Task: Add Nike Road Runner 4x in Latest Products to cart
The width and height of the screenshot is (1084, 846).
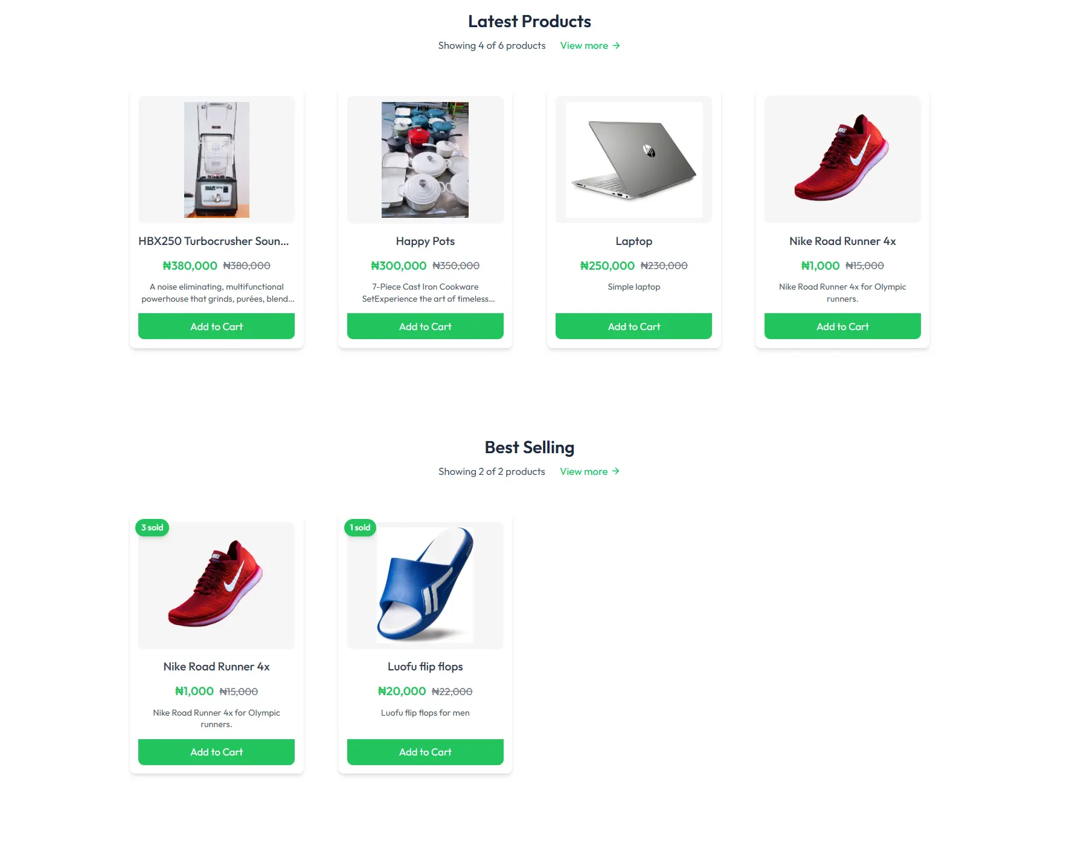Action: (842, 326)
